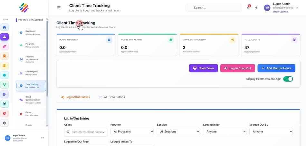
Task: Select the purple Program Management rail icon
Action: coord(4,37)
